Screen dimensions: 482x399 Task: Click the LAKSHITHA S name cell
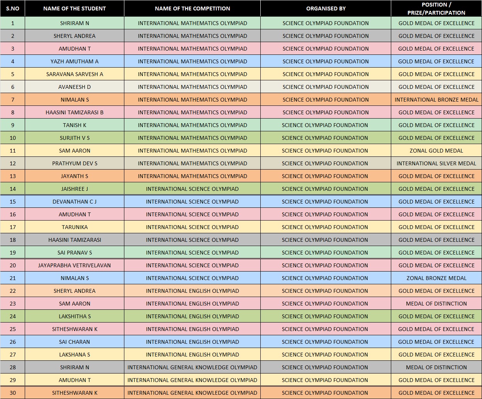pos(75,316)
